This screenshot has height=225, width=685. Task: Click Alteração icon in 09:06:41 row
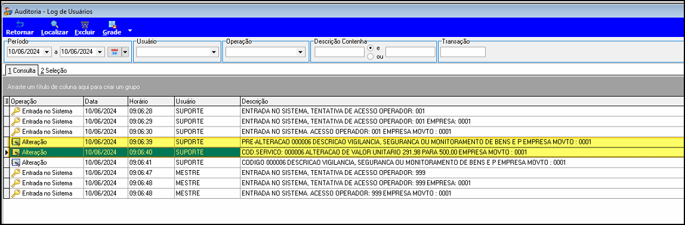point(16,162)
